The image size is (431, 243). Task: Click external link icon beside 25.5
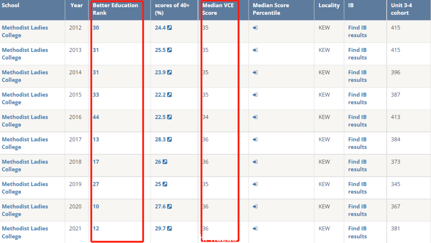pos(170,50)
